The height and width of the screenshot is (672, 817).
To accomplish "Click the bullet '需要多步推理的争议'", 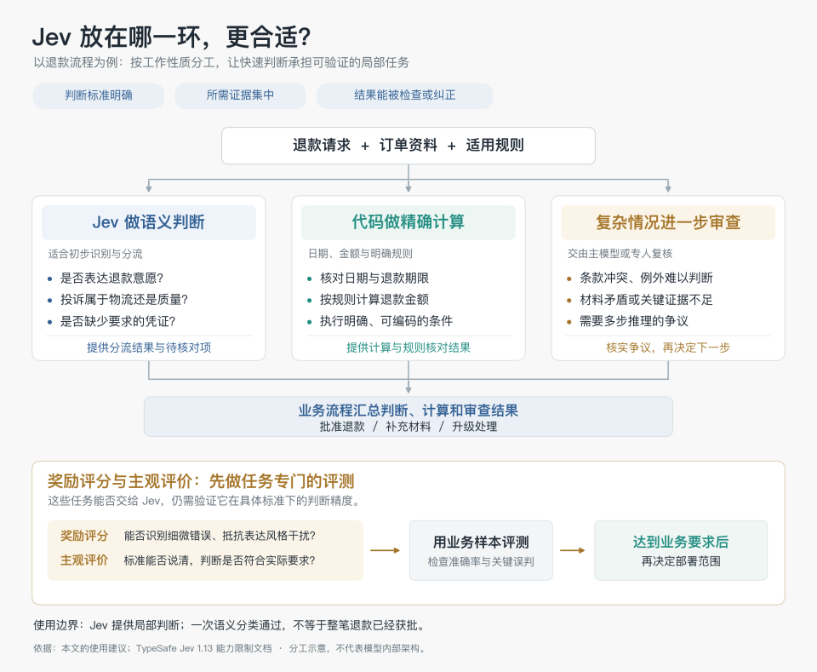I will [x=634, y=321].
